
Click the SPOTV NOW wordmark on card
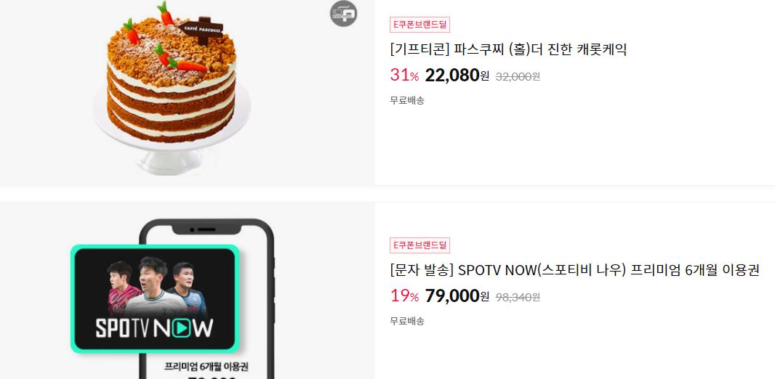pyautogui.click(x=154, y=328)
